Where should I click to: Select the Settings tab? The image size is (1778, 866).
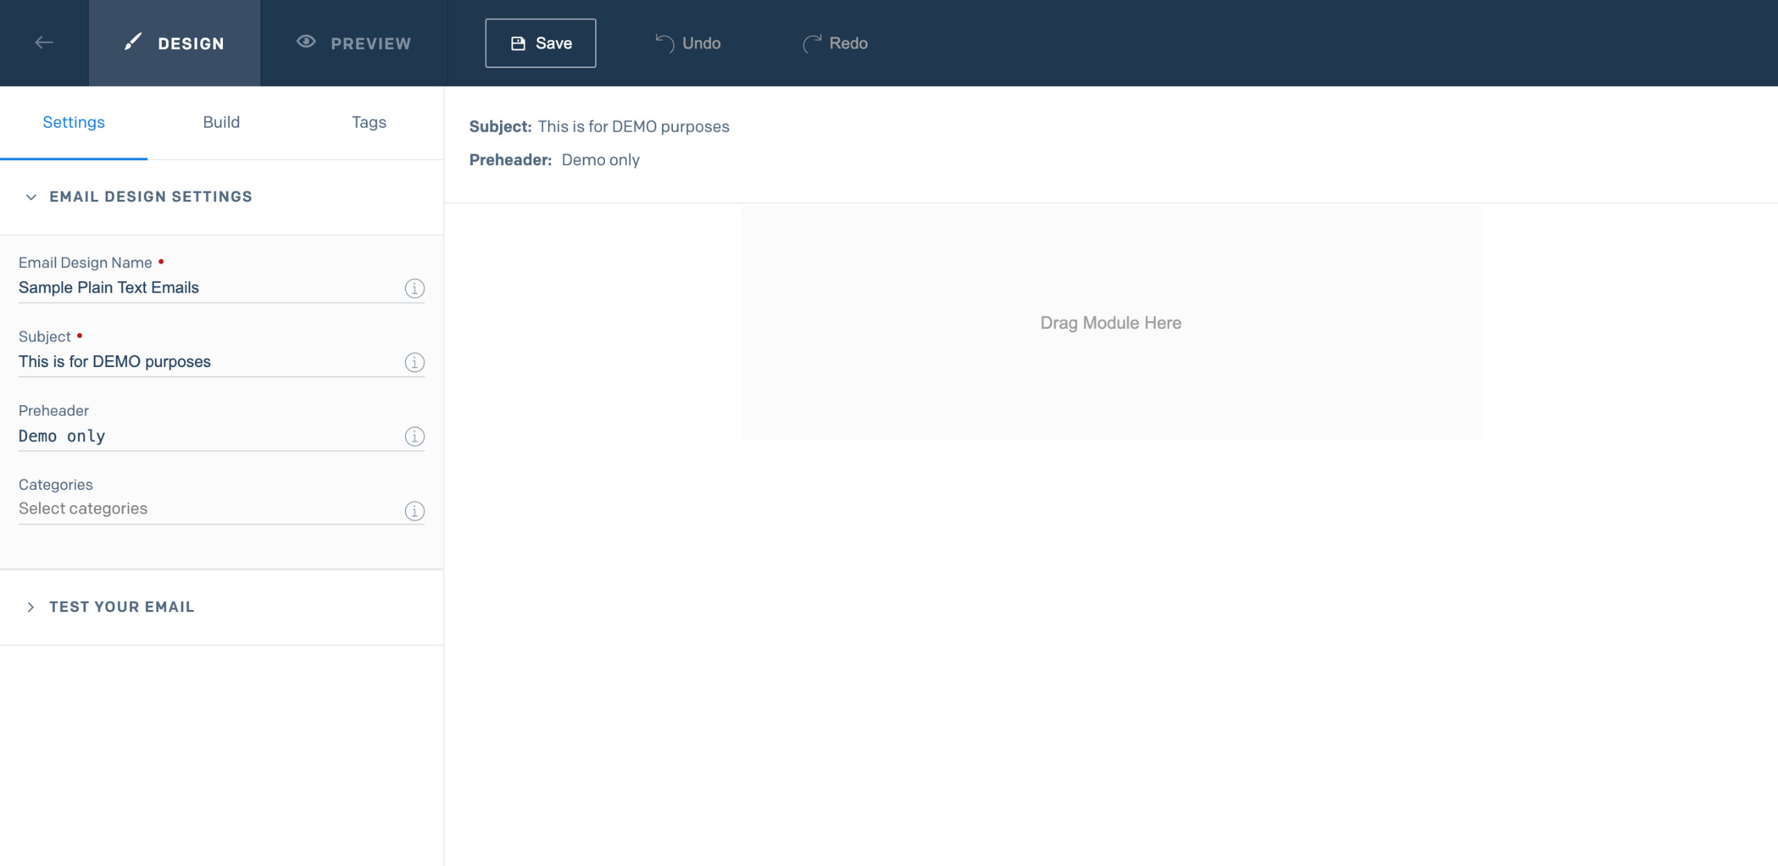[x=74, y=122]
